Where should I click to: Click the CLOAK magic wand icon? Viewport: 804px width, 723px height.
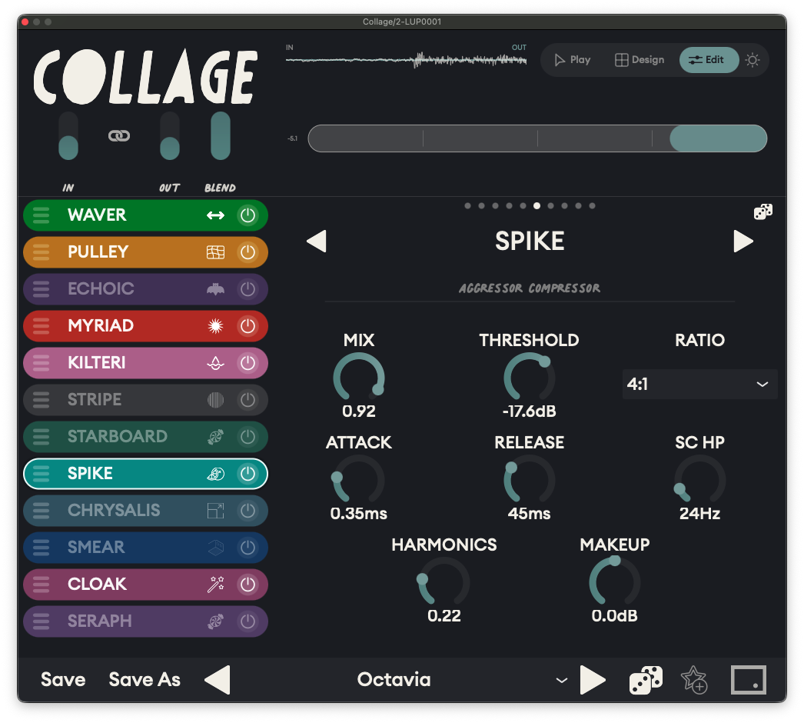pyautogui.click(x=215, y=584)
